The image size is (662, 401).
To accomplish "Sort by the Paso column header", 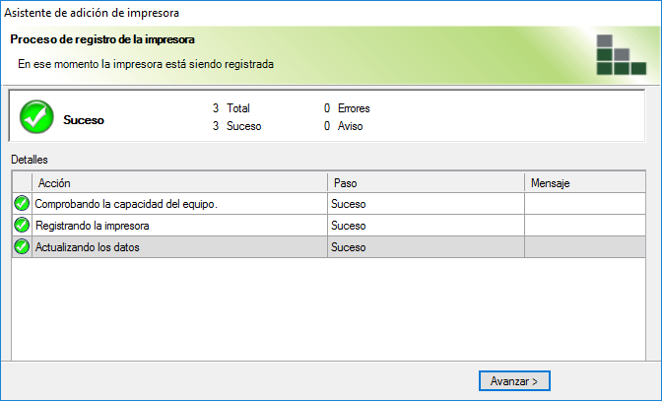I will [426, 183].
